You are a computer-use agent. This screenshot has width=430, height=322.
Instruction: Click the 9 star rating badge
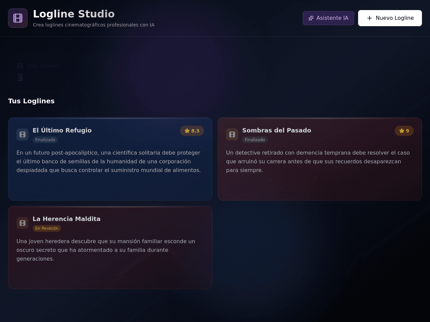coord(404,131)
